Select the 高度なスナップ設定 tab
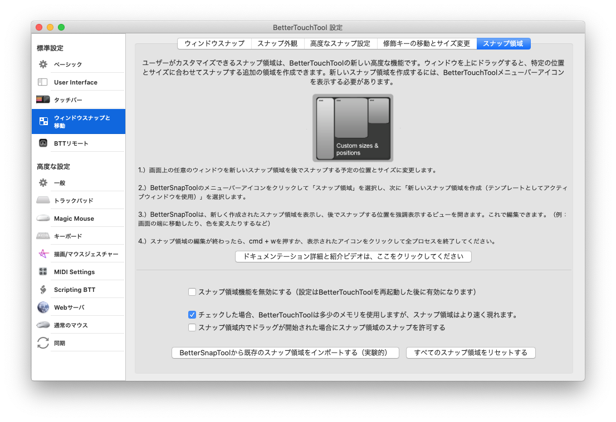The width and height of the screenshot is (616, 422). click(340, 43)
